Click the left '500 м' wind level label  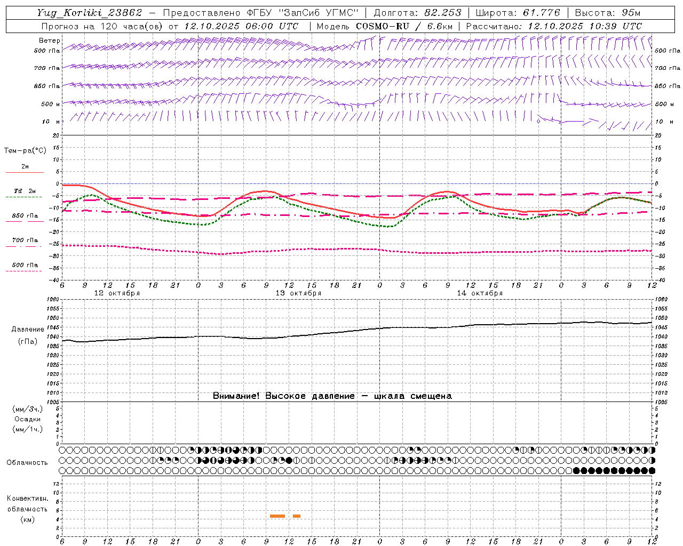point(50,104)
